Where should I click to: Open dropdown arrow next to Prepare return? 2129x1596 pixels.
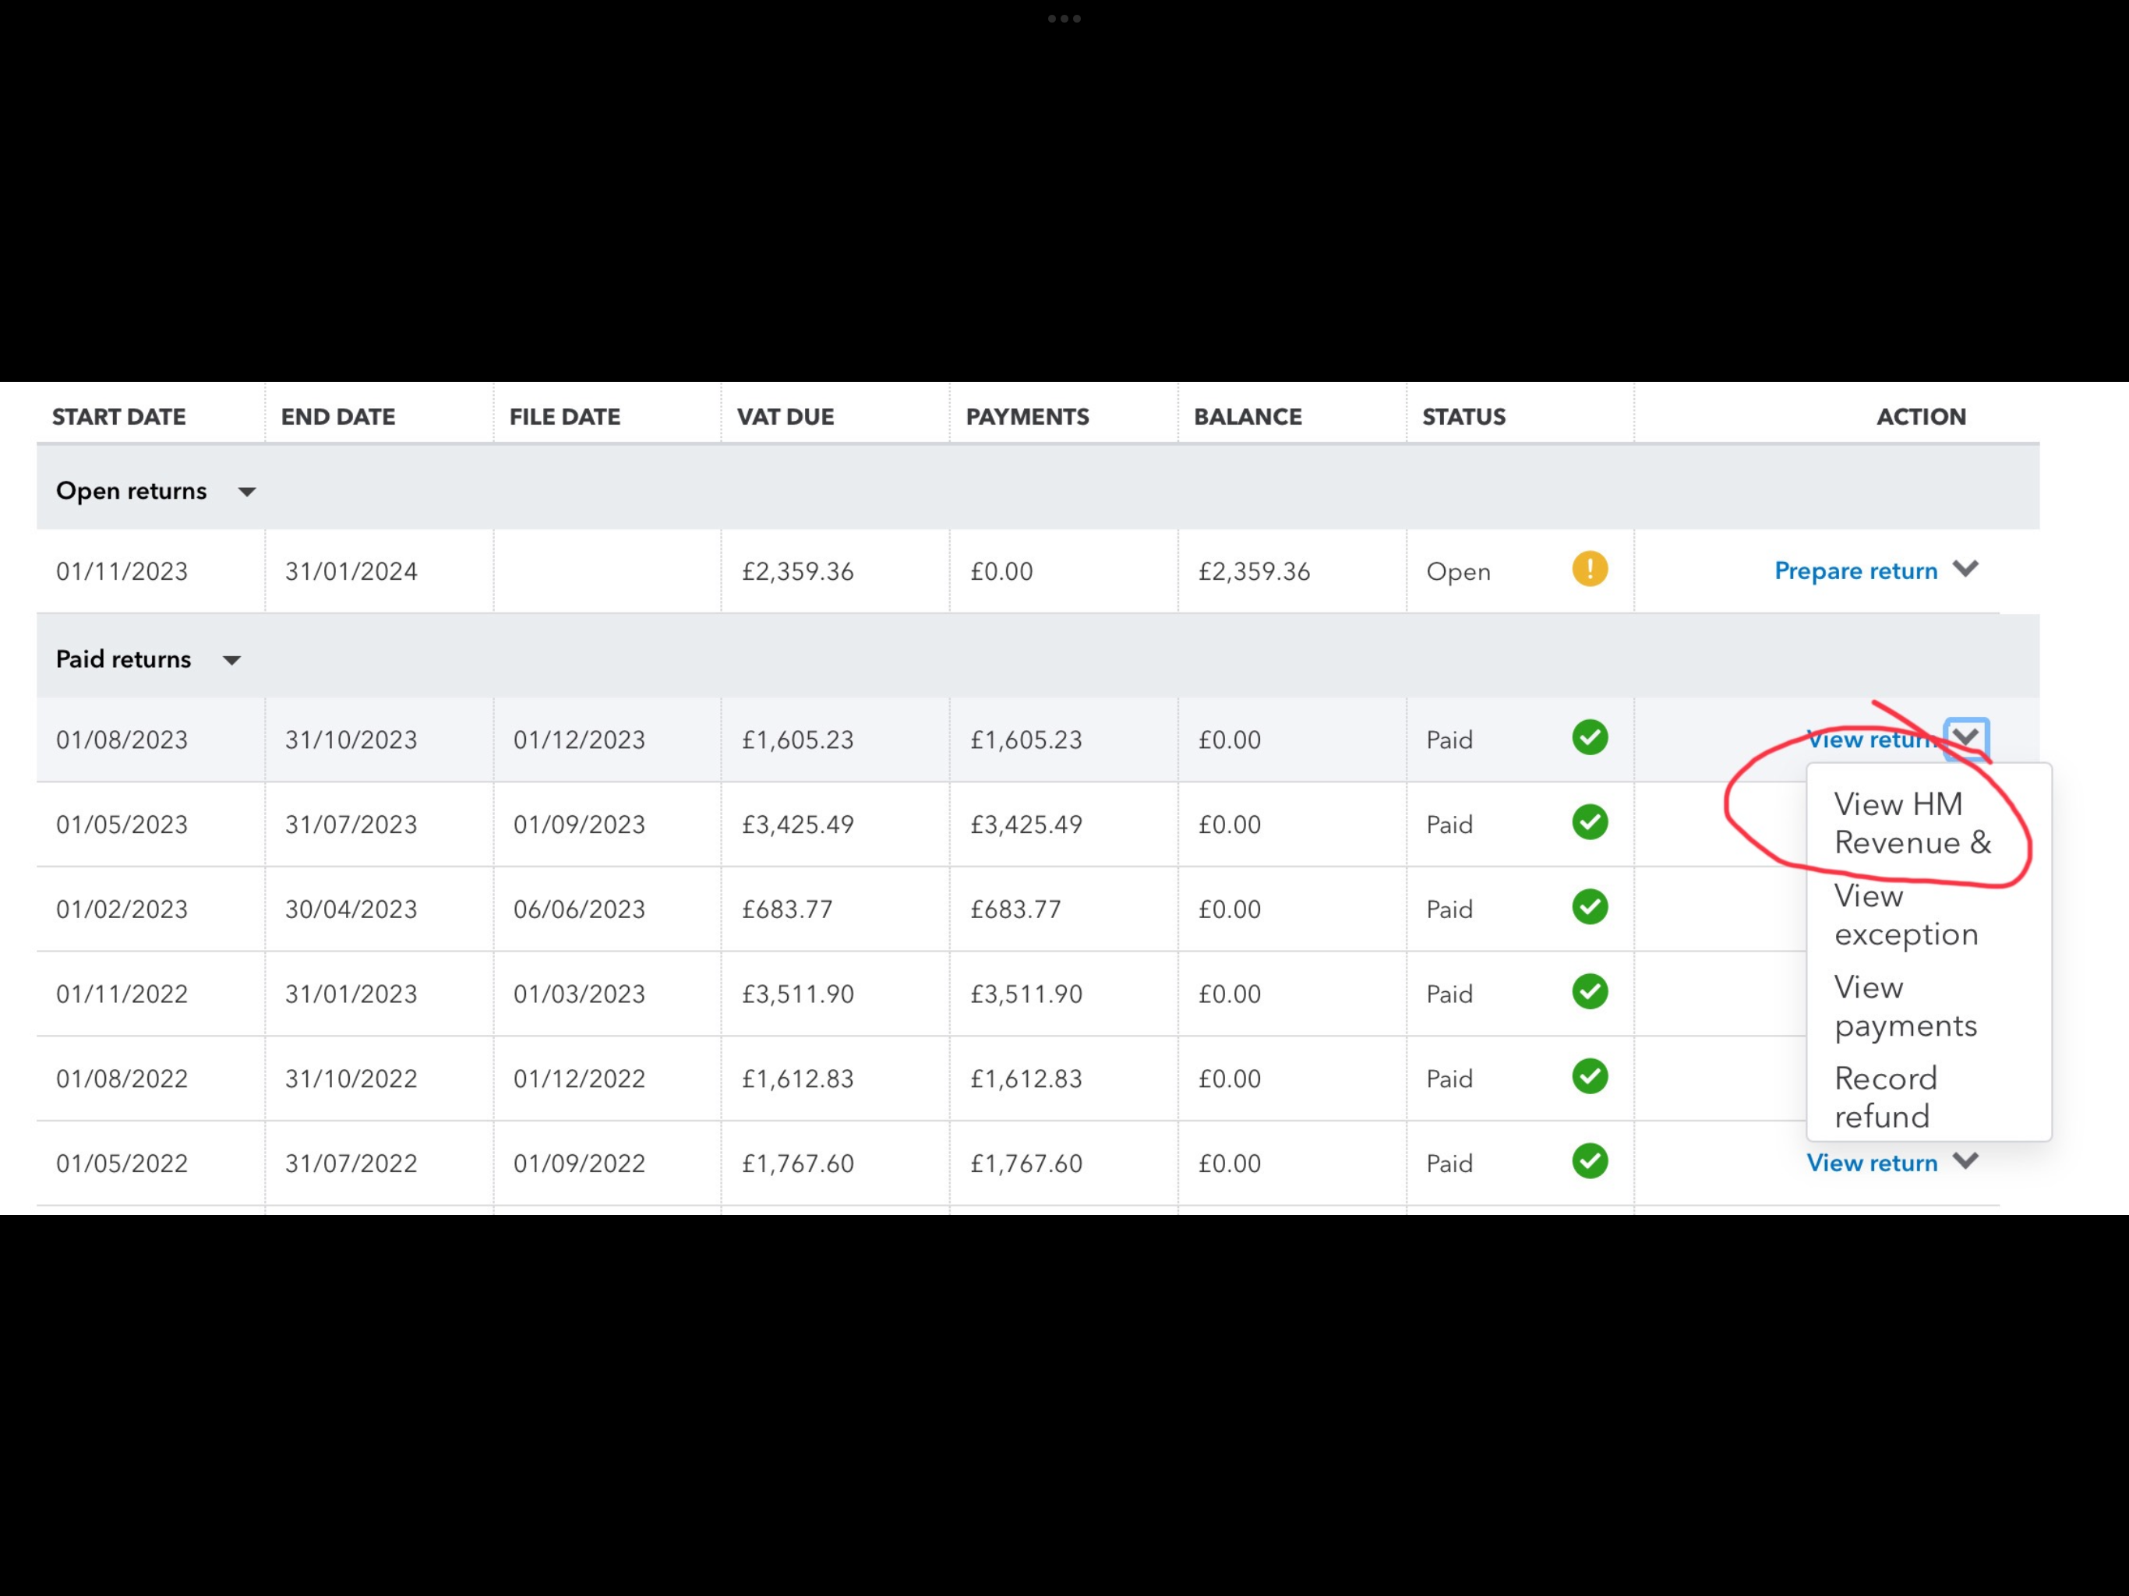click(1965, 569)
